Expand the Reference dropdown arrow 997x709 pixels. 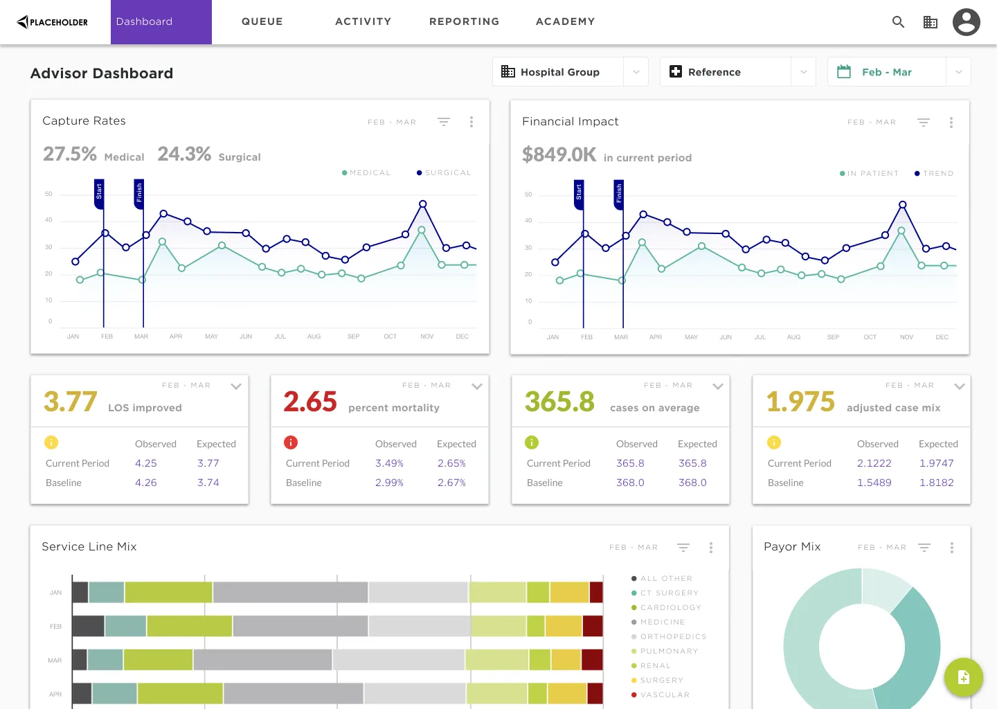(x=803, y=72)
